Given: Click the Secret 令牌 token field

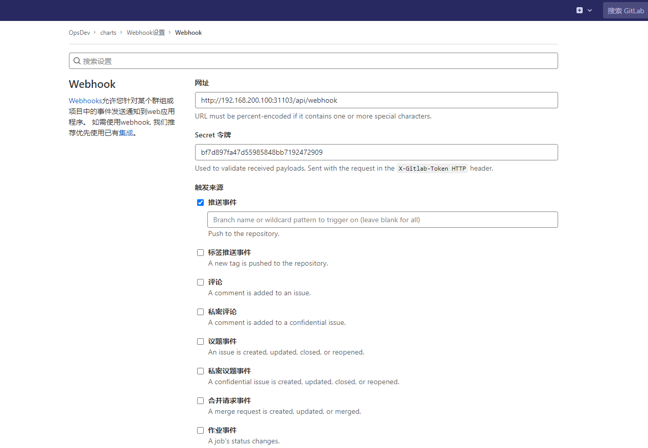Looking at the screenshot, I should [x=376, y=152].
